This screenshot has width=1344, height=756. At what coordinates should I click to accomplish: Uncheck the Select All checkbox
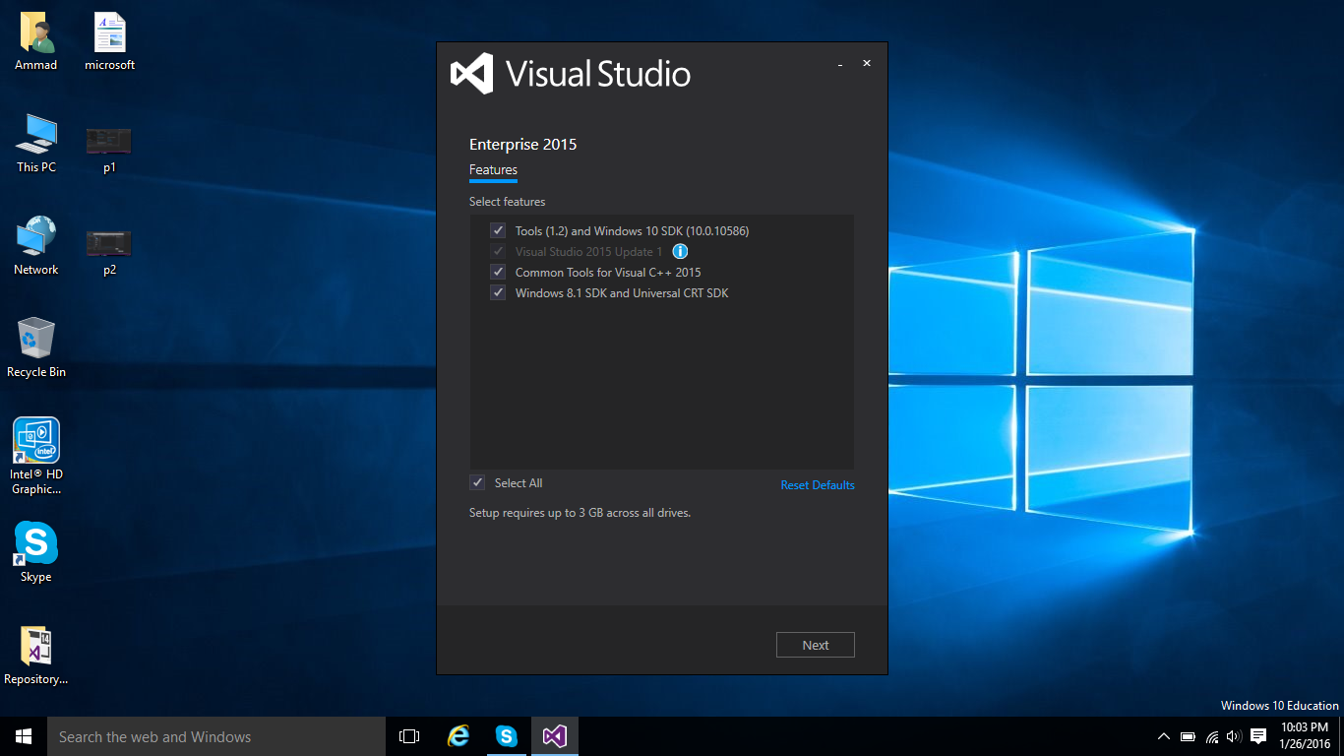(x=477, y=482)
